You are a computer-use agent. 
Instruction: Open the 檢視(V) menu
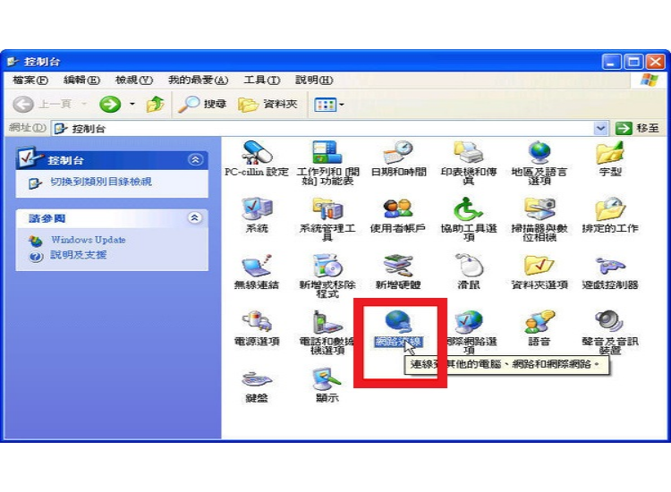(x=133, y=81)
